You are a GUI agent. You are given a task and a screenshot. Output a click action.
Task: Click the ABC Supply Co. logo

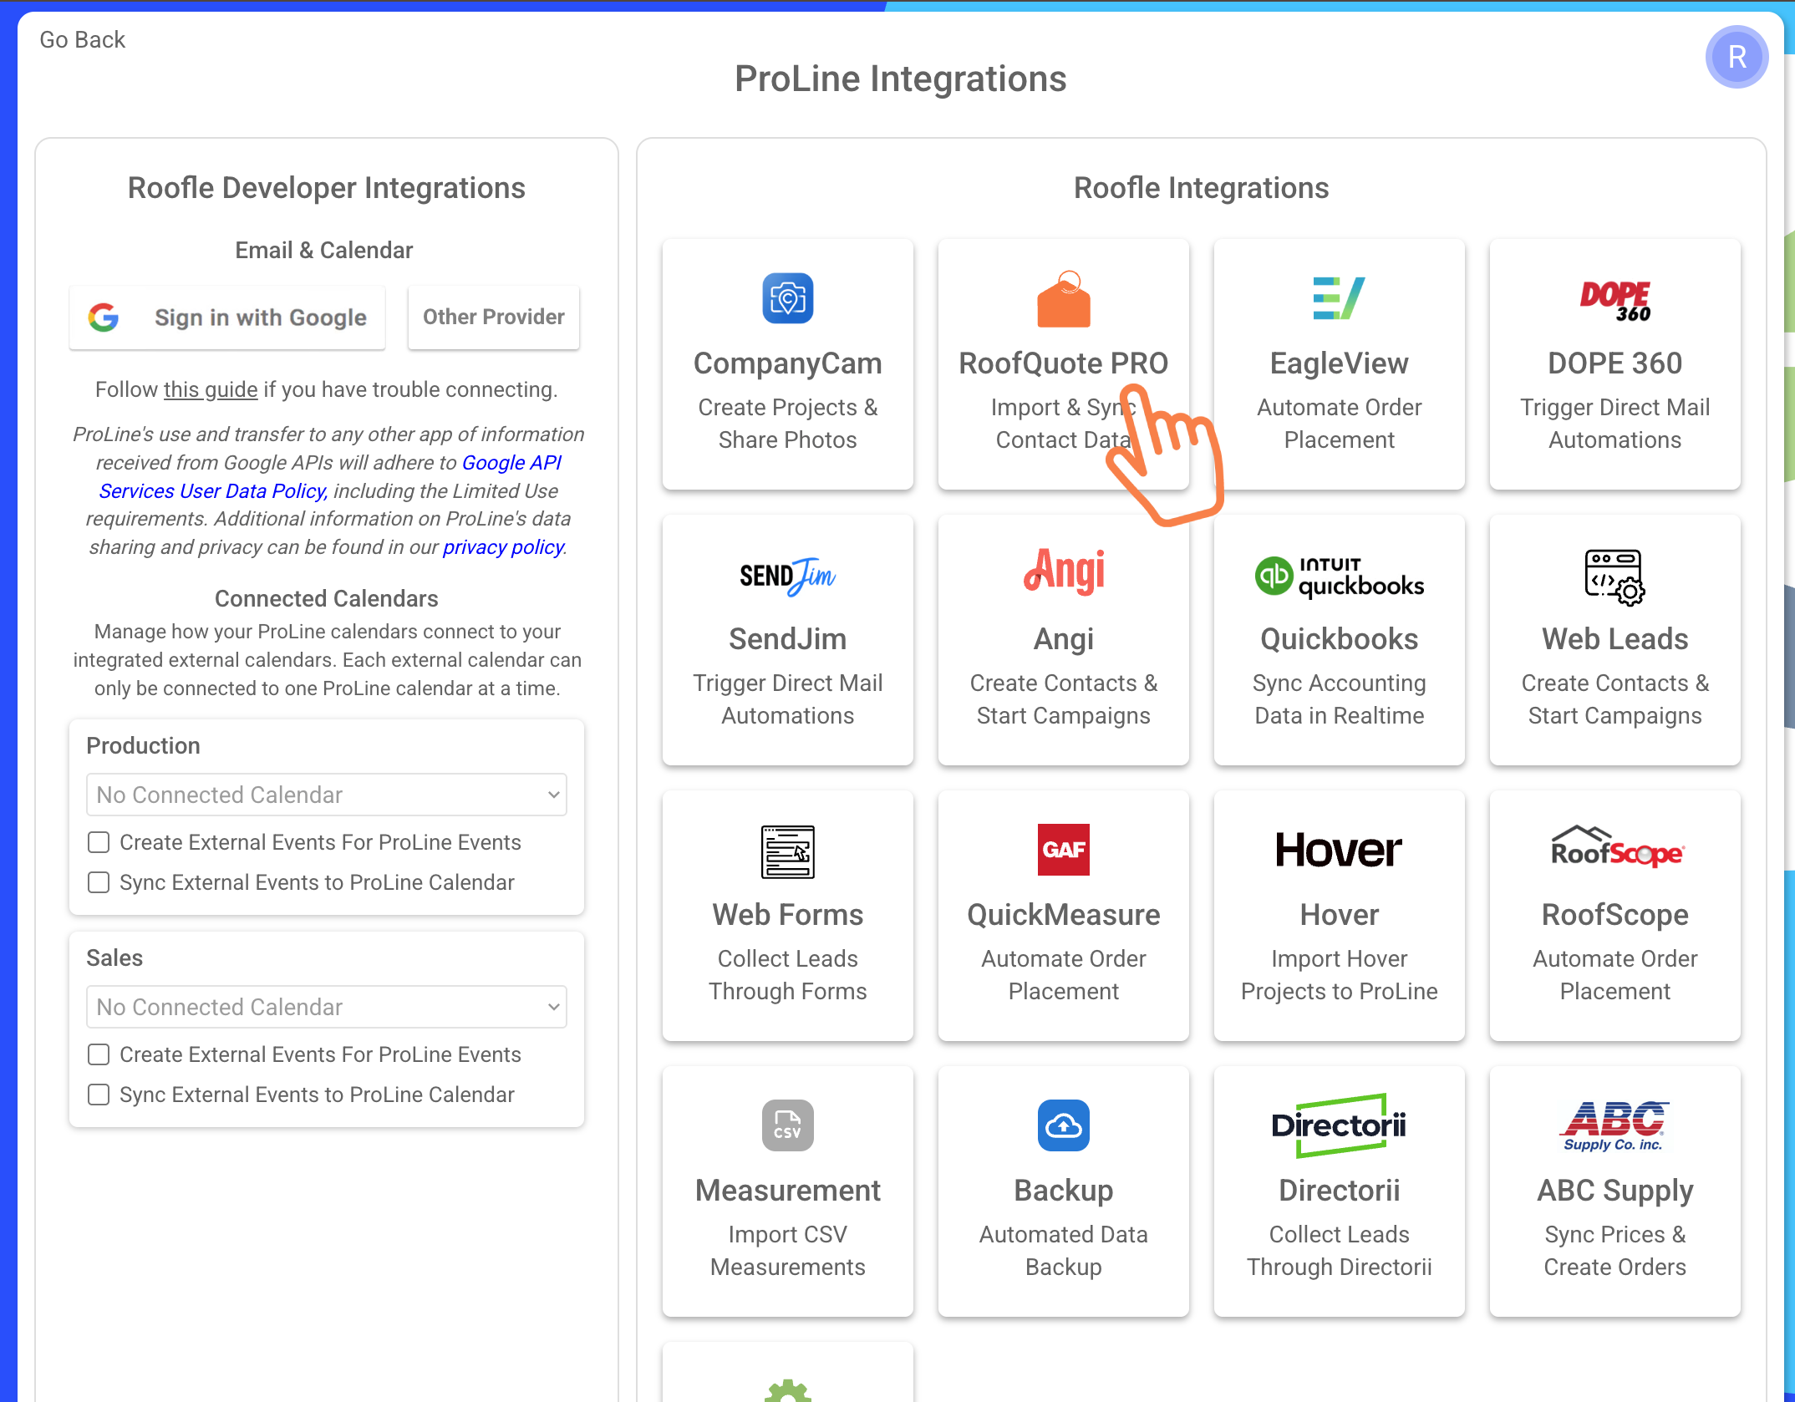[1614, 1127]
